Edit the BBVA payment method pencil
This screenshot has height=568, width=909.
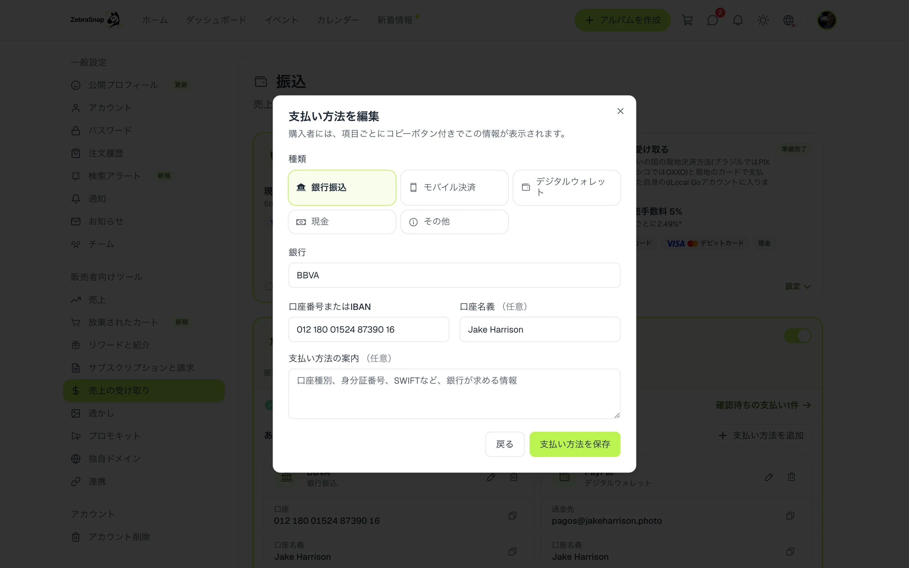pyautogui.click(x=491, y=477)
